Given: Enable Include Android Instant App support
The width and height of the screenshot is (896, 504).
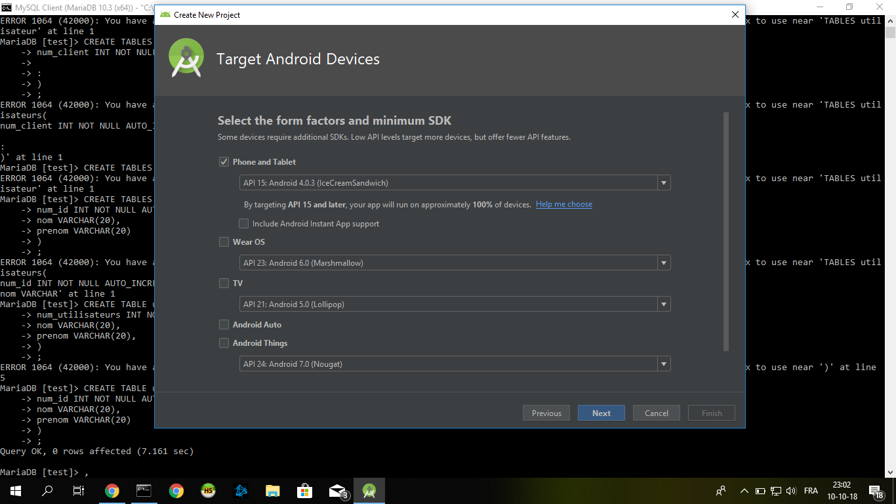Looking at the screenshot, I should pos(244,224).
